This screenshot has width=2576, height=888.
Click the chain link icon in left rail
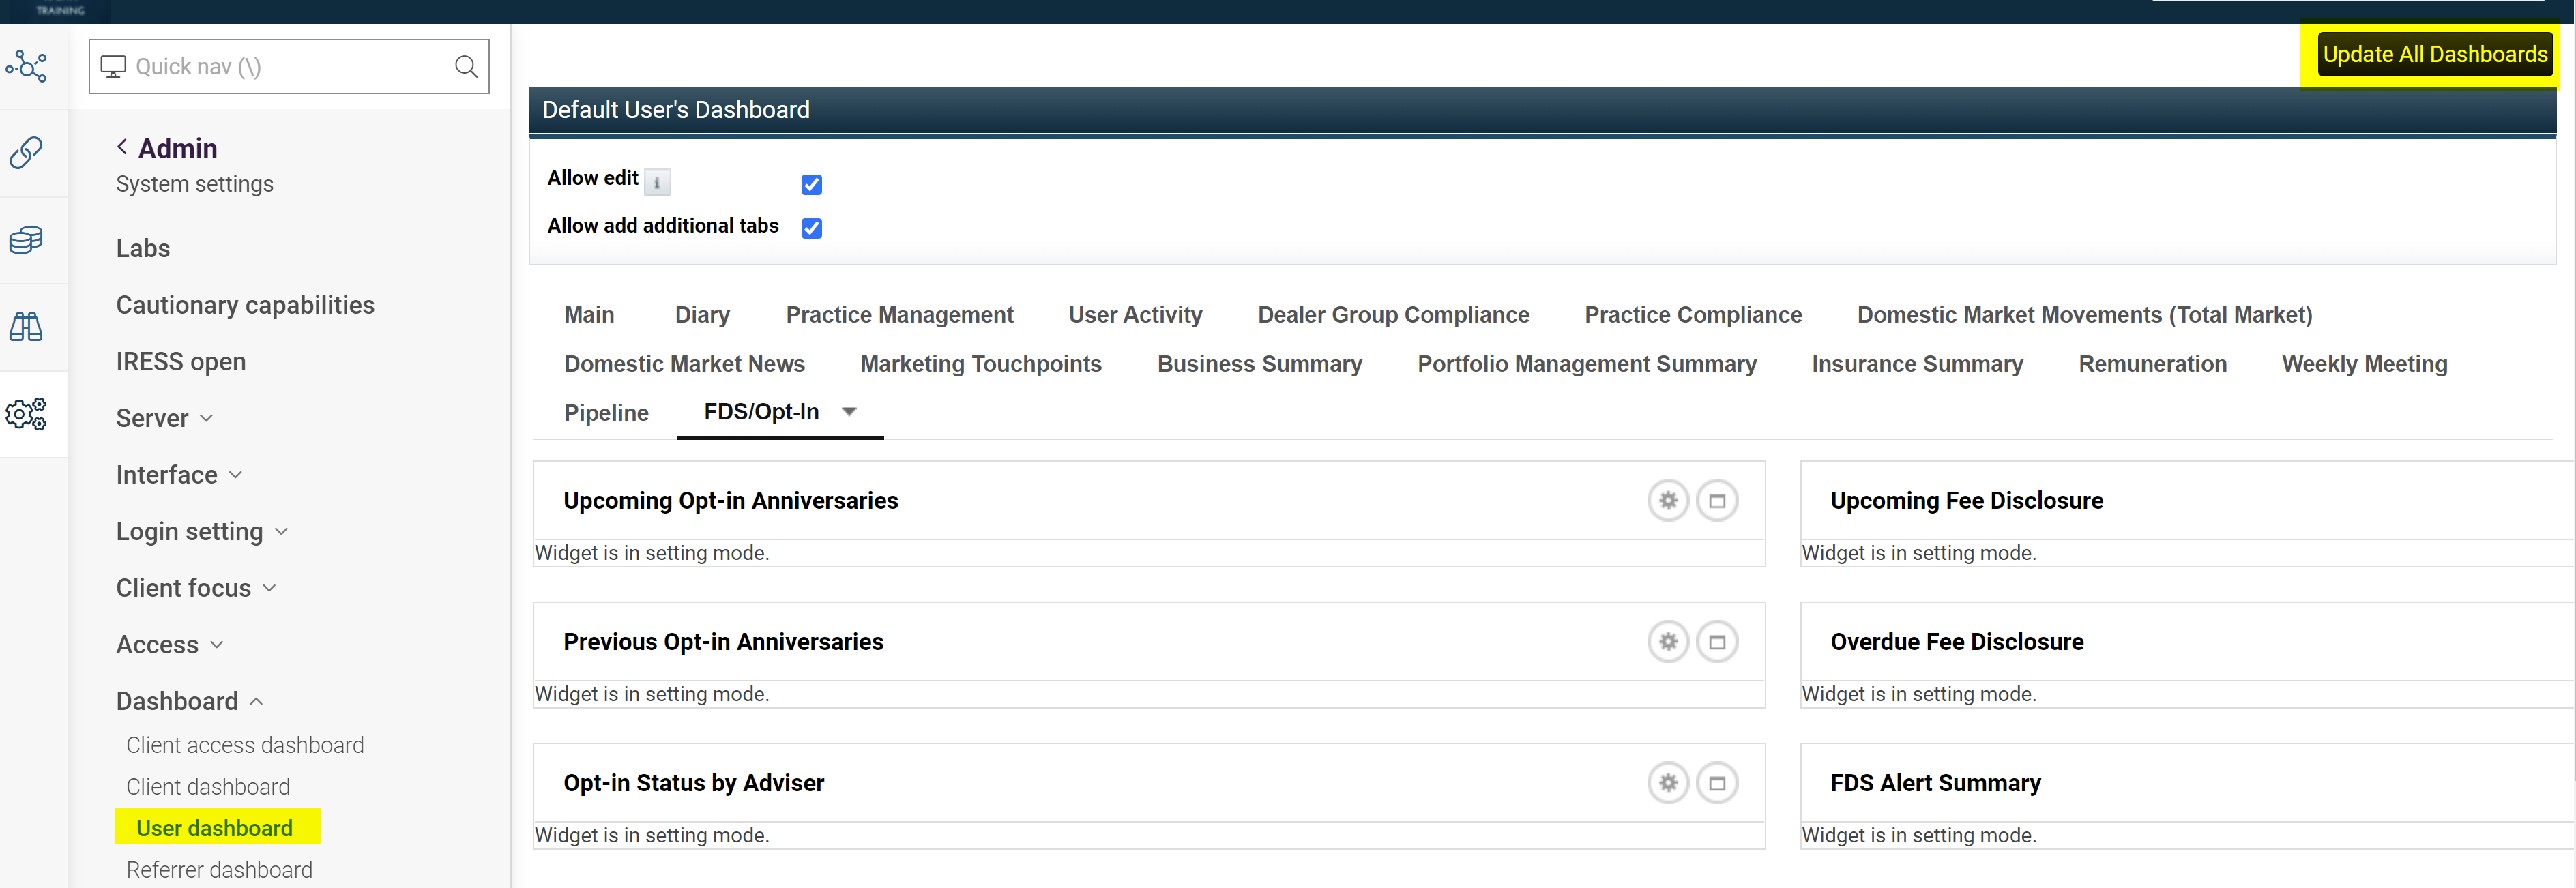27,153
